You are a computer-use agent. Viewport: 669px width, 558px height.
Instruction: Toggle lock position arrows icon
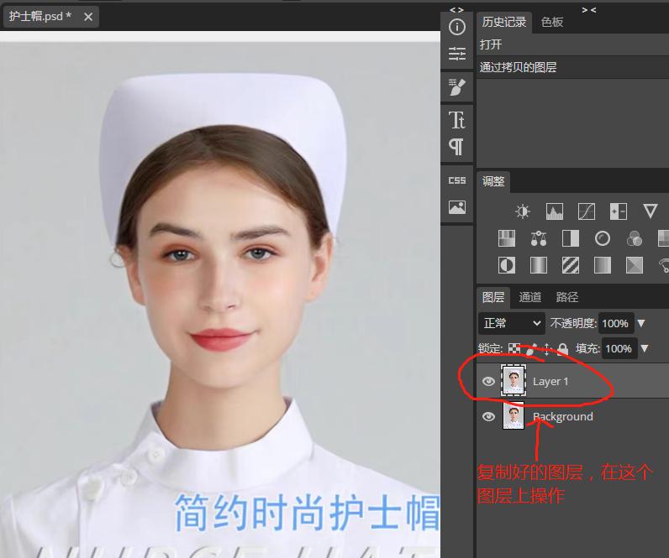(x=547, y=349)
